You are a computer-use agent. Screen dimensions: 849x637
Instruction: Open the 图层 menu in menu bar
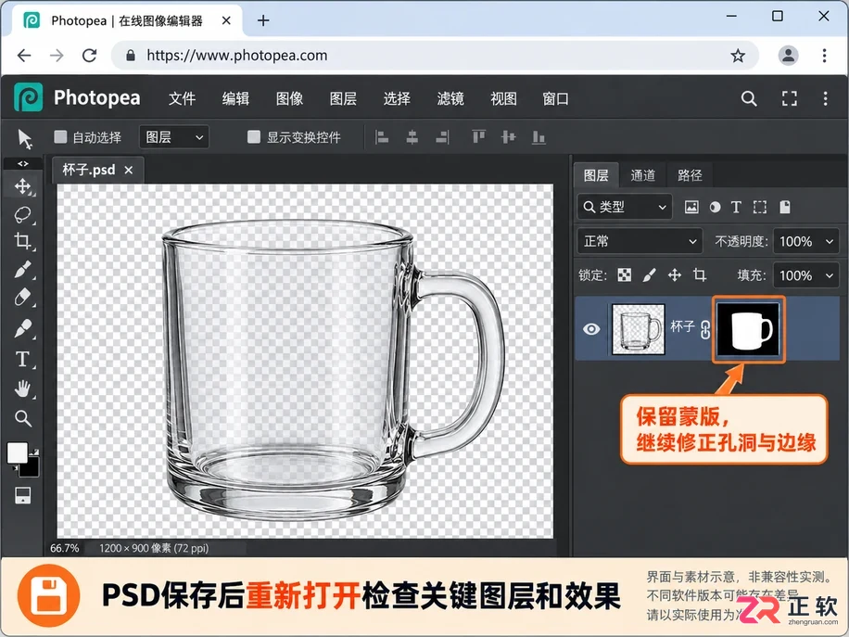343,98
